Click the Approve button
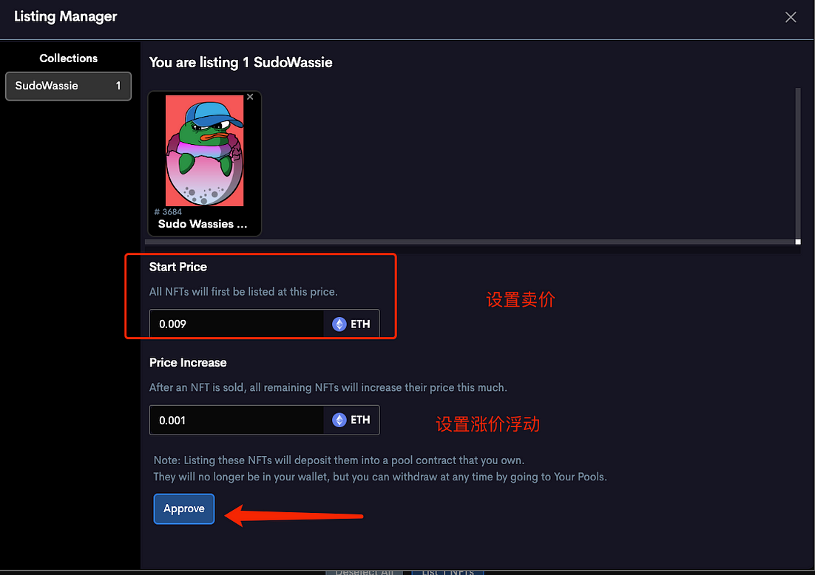The width and height of the screenshot is (815, 575). coord(184,508)
